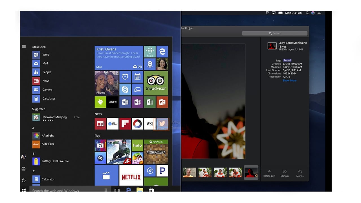Screen dimensions: 361x203
Task: Open Settings gear in Start menu
Action: 24,169
